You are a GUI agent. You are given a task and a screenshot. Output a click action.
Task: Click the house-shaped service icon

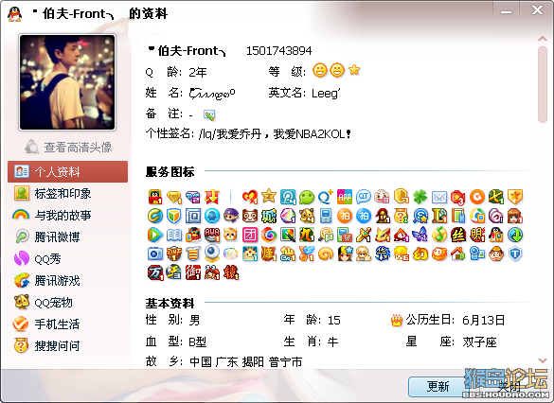pos(458,254)
